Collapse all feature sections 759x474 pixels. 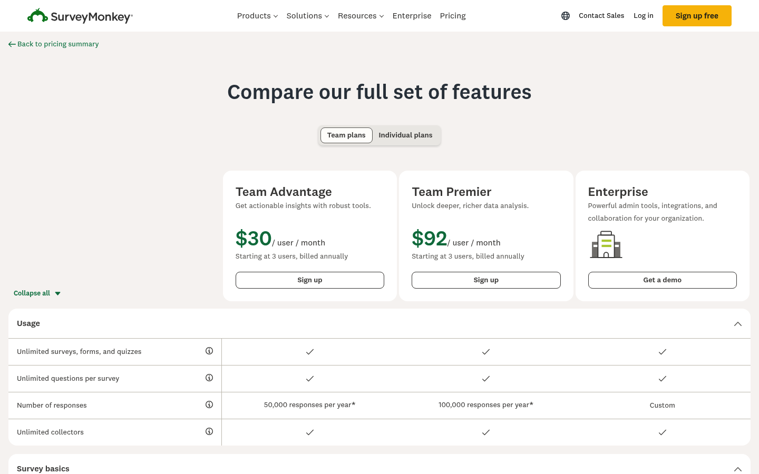tap(37, 293)
